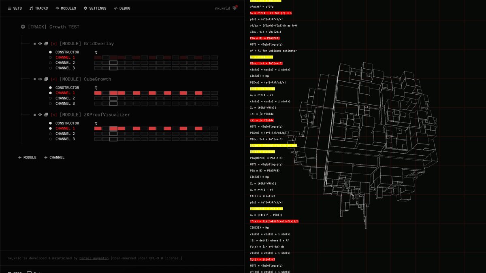Click the tau symbol in CubeGrowth constructor row
The width and height of the screenshot is (486, 273).
tap(96, 88)
